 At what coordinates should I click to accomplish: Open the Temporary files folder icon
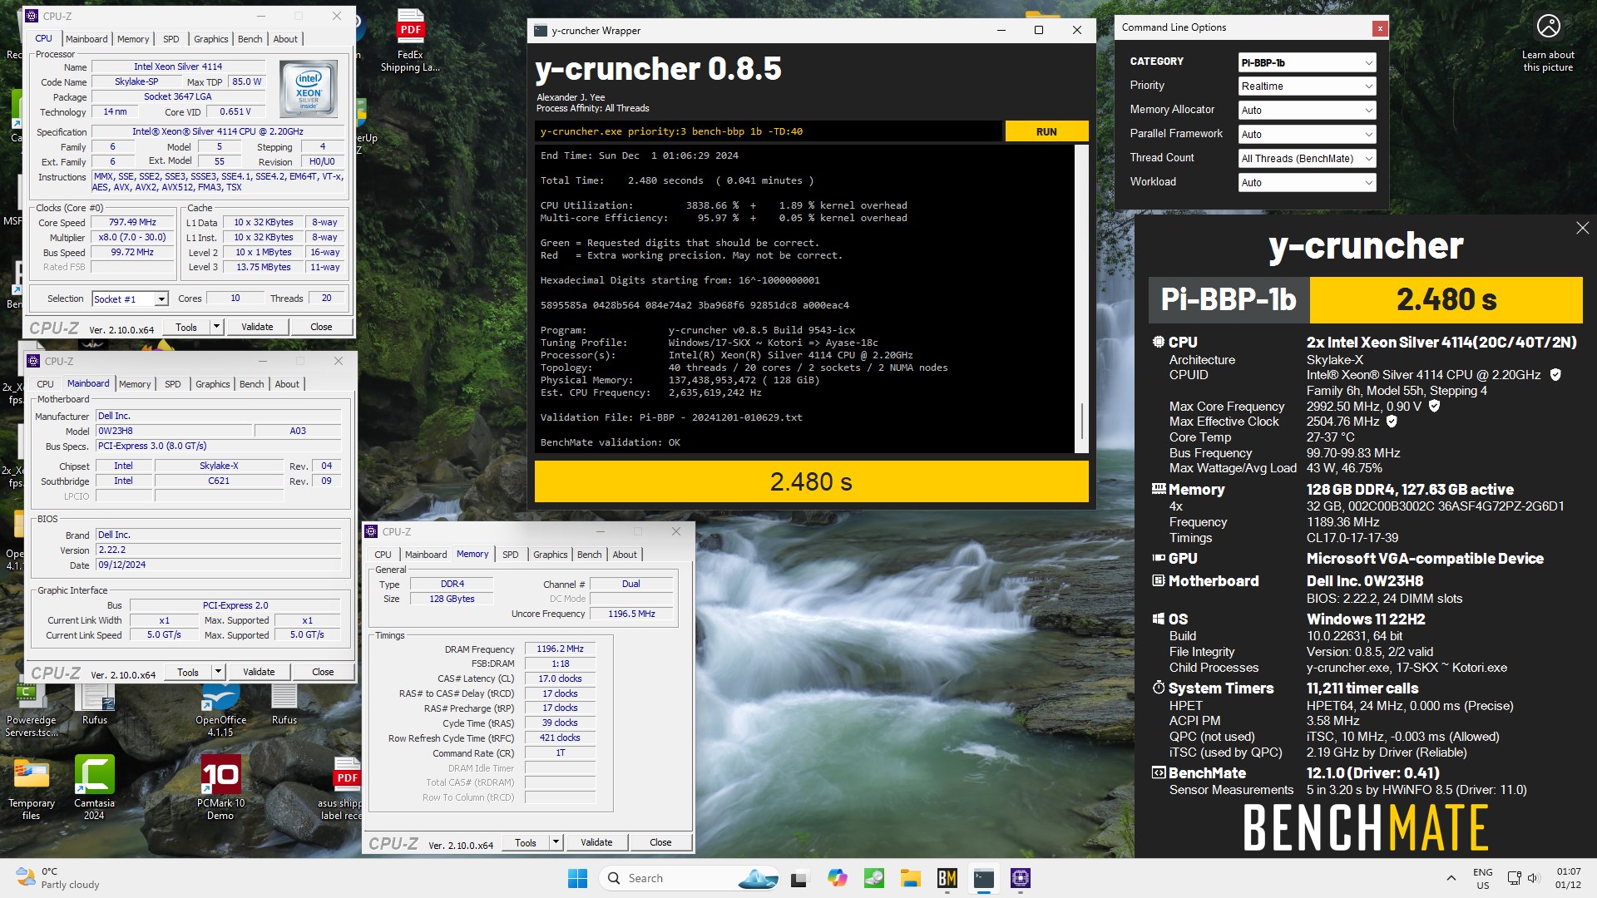point(32,787)
